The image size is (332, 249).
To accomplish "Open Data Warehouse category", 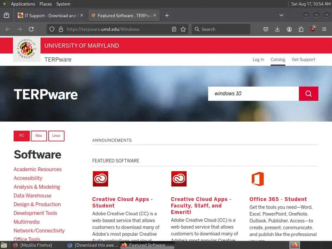I will coord(32,196).
